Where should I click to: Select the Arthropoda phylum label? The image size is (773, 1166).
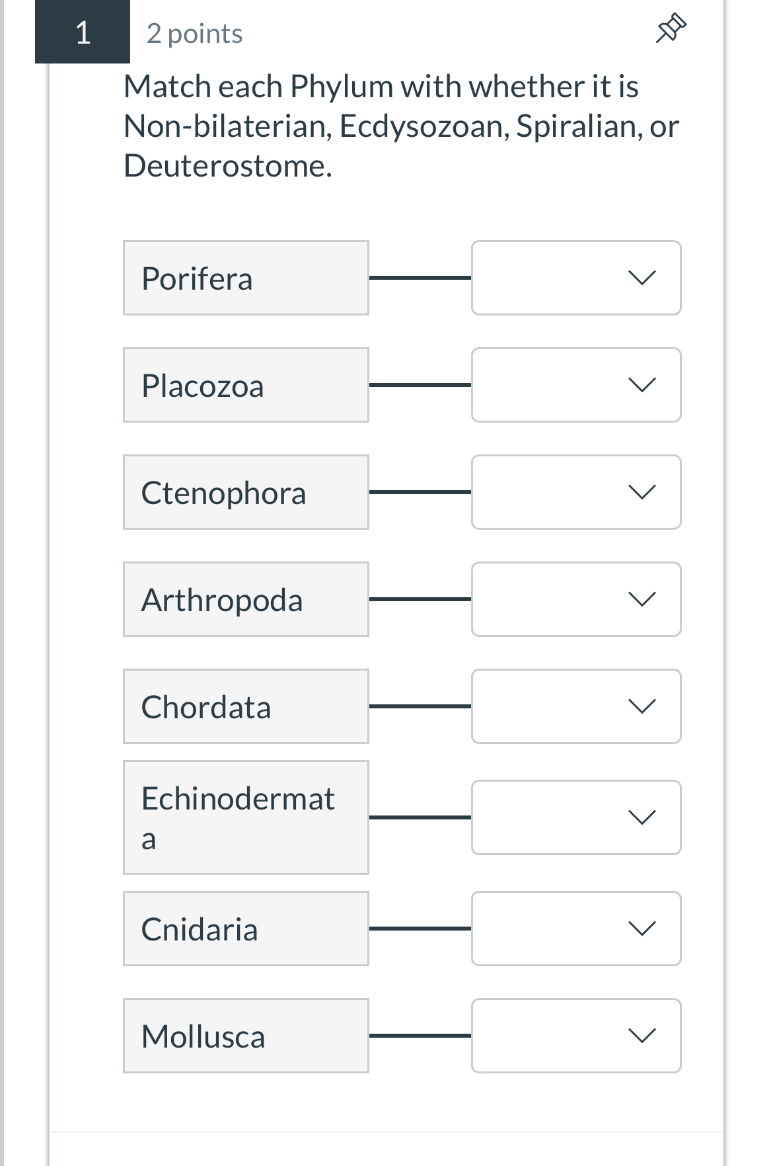245,599
